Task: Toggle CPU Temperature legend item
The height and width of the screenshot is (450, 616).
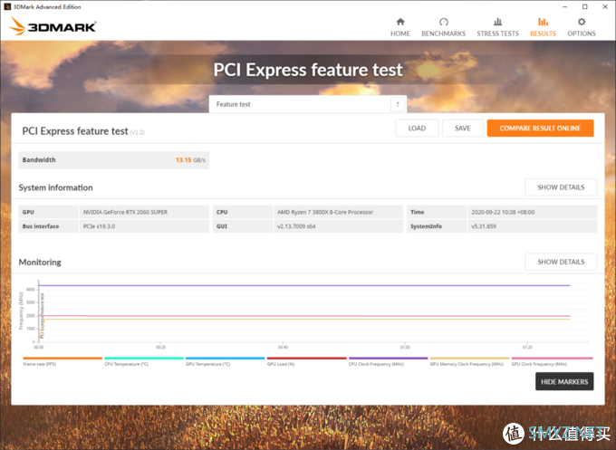Action: click(144, 361)
